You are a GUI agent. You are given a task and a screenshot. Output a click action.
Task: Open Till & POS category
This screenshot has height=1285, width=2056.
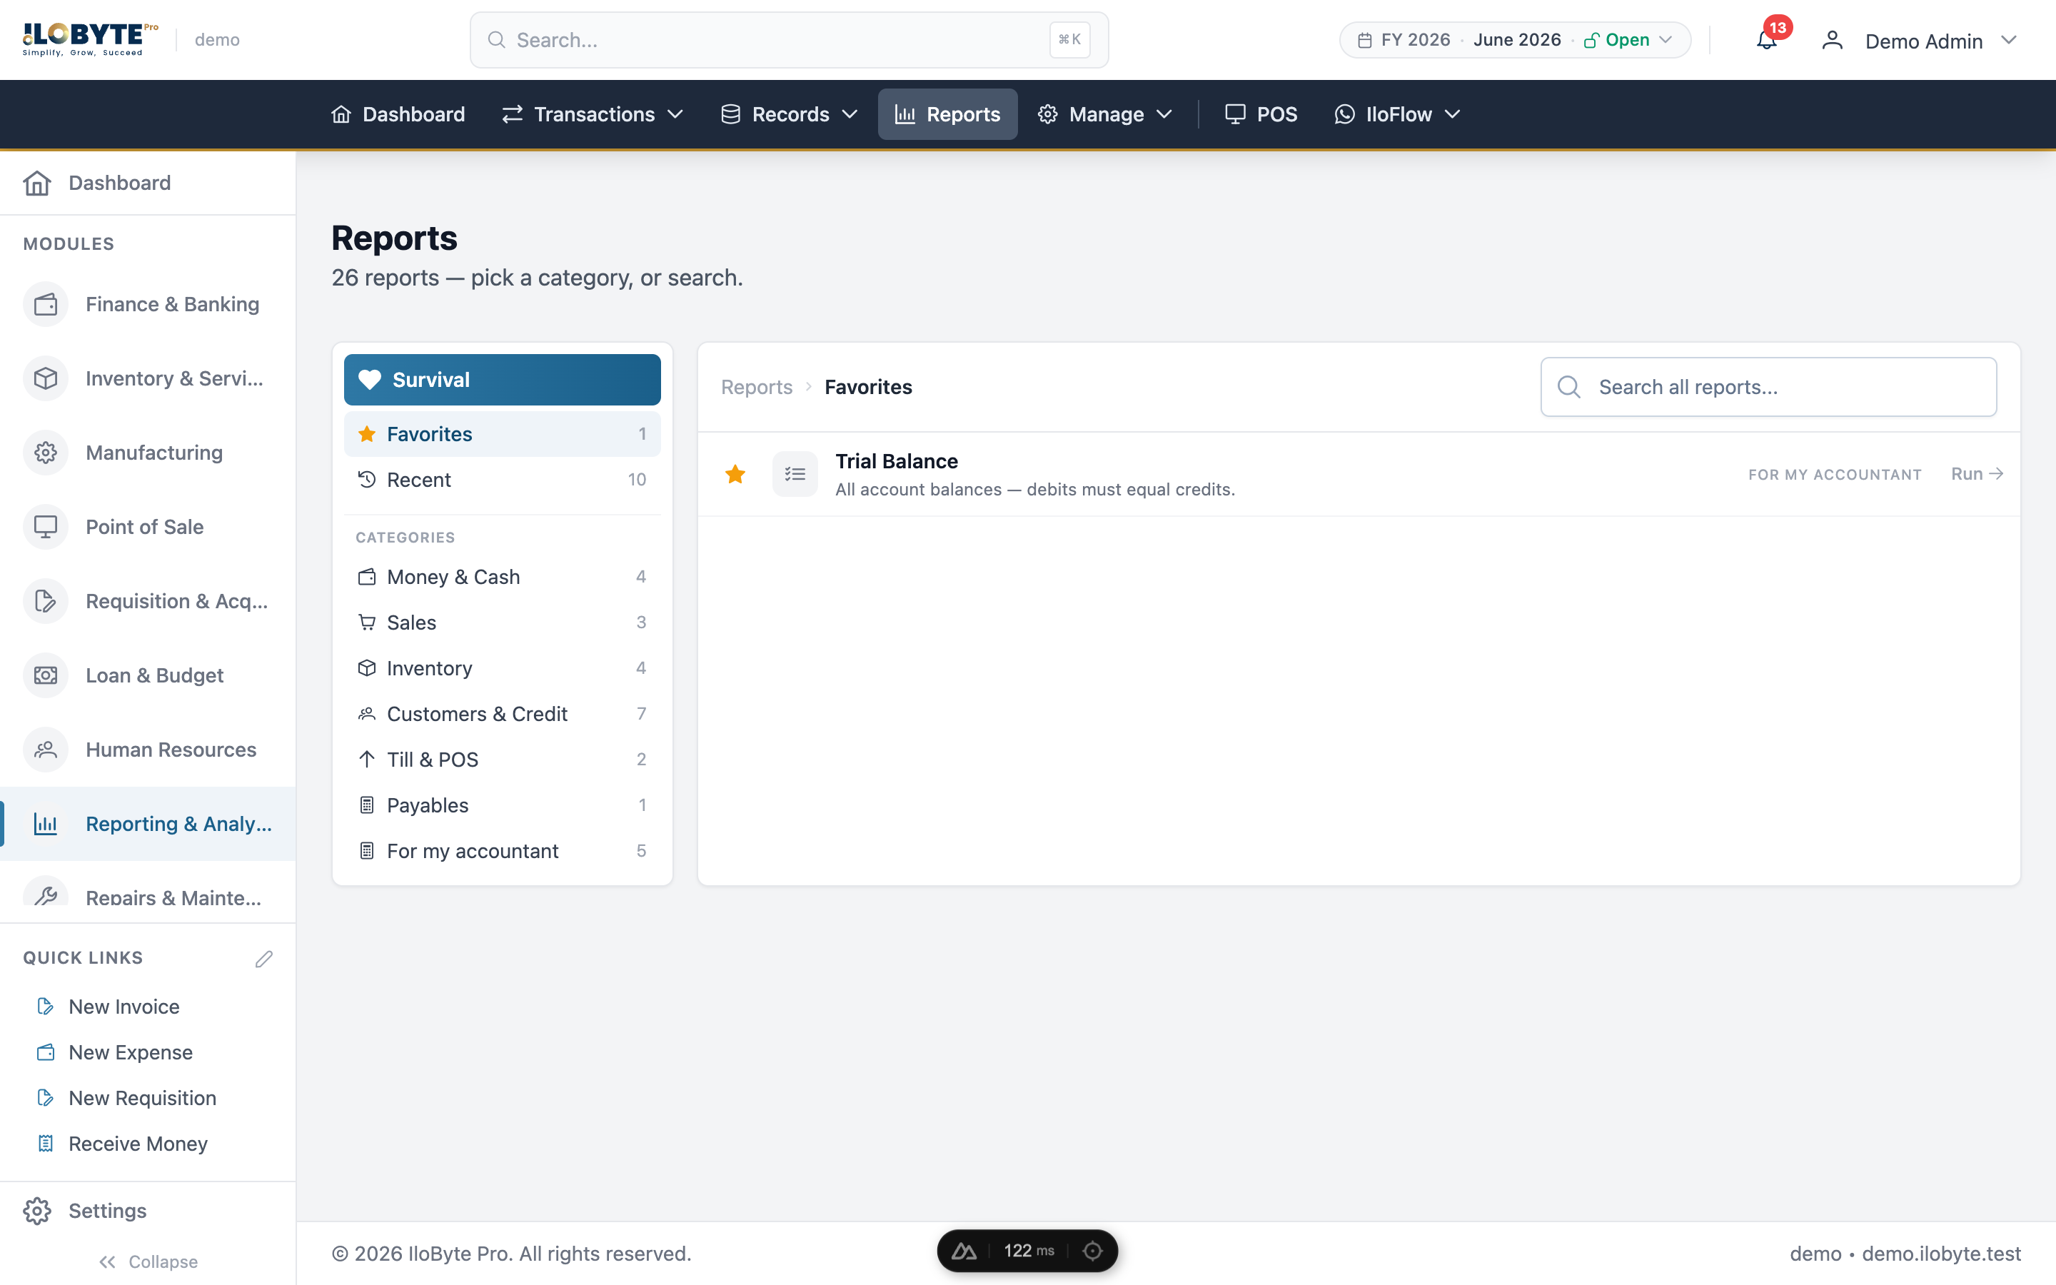click(x=502, y=760)
